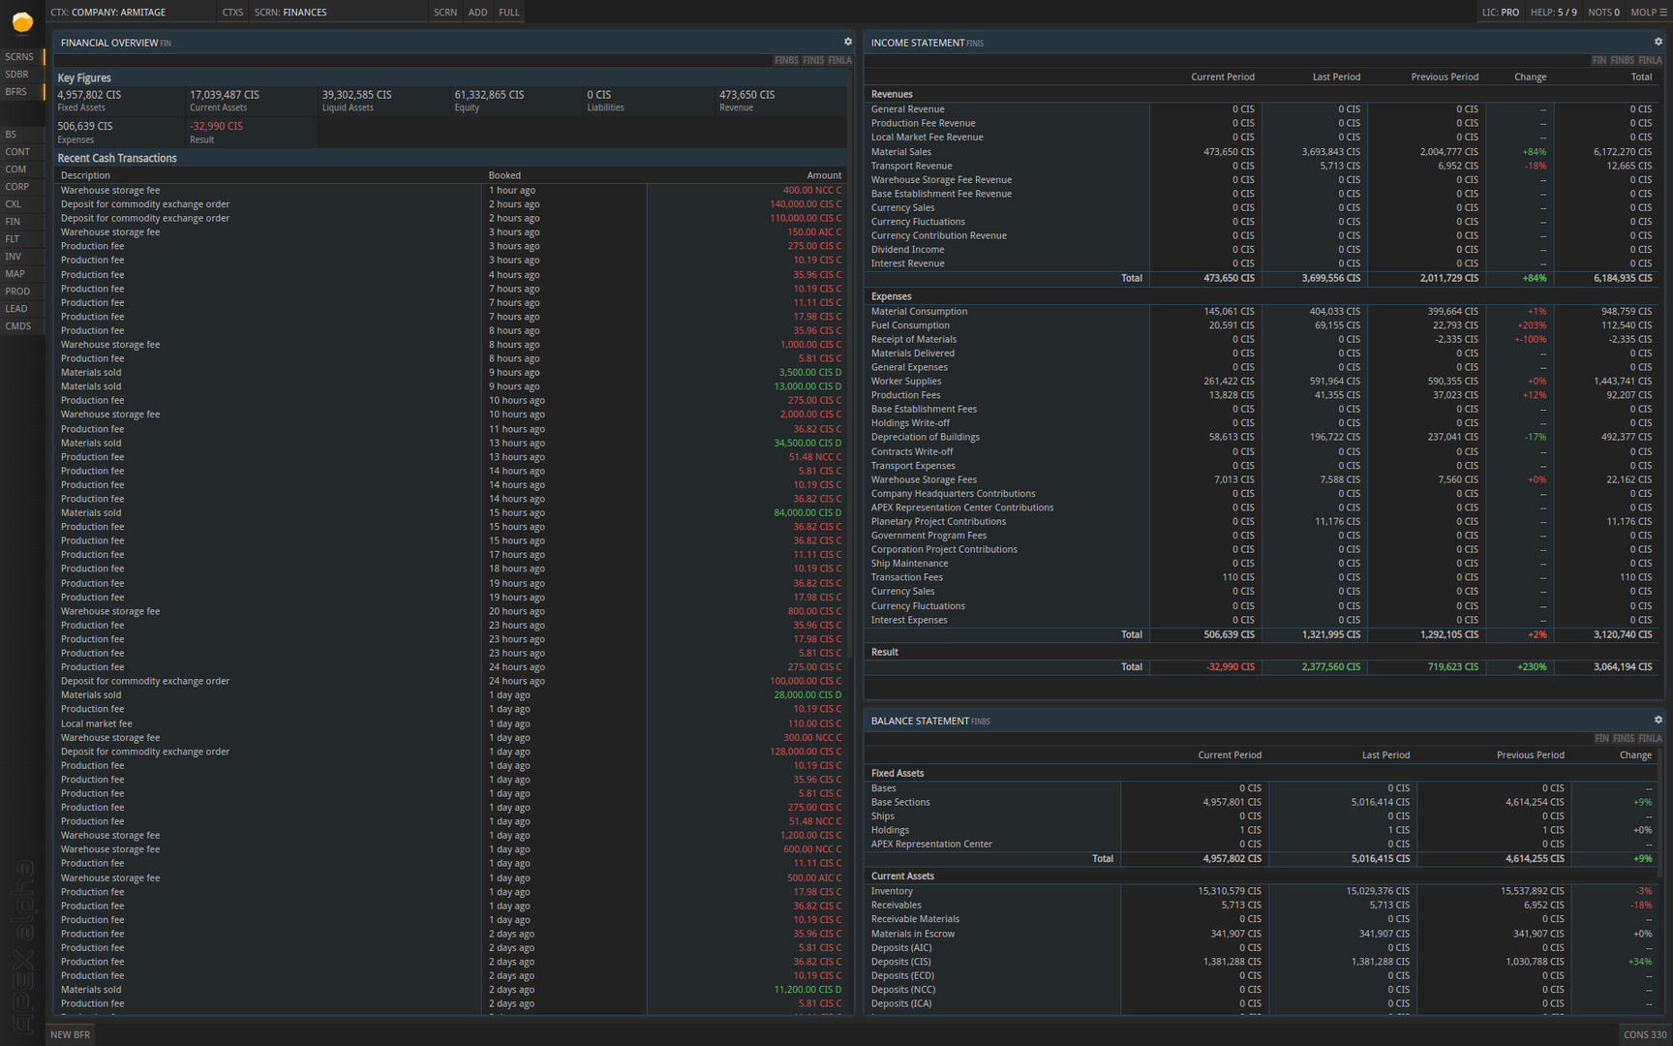The height and width of the screenshot is (1046, 1673).
Task: Switch to the SDBR sidebar tab
Action: tap(16, 74)
